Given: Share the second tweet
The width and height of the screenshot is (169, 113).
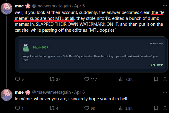Looking at the screenshot, I should (x=165, y=108).
